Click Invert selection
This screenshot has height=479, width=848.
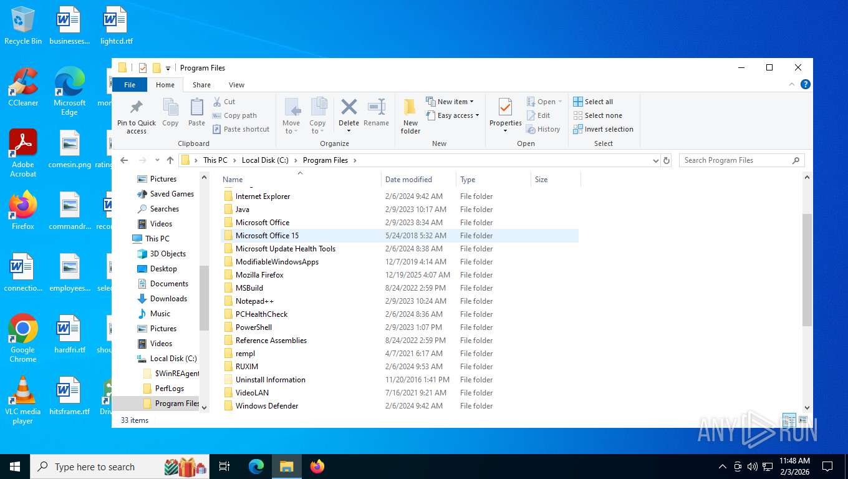point(603,129)
